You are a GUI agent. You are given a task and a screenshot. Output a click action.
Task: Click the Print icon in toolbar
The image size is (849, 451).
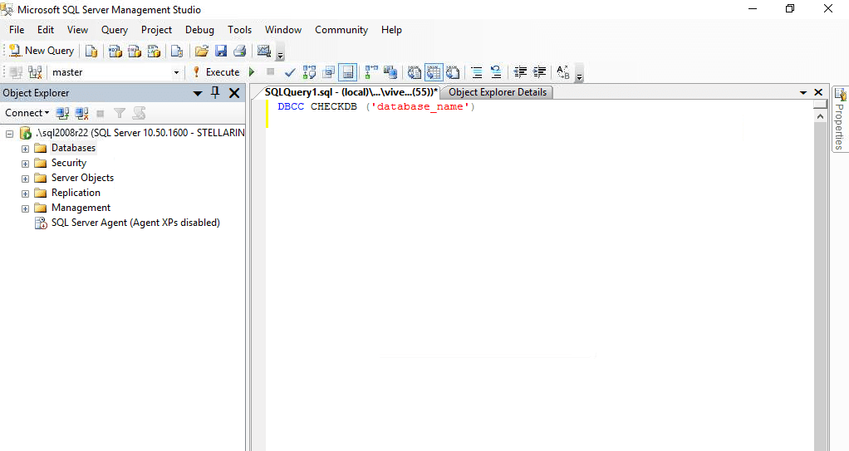point(240,51)
